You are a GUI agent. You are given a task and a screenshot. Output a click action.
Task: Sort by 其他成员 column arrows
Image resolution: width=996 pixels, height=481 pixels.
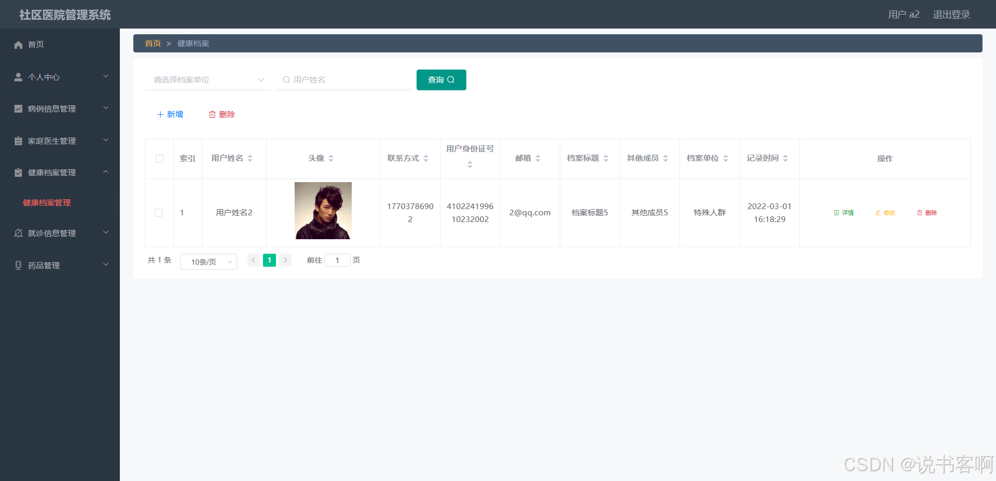point(666,158)
